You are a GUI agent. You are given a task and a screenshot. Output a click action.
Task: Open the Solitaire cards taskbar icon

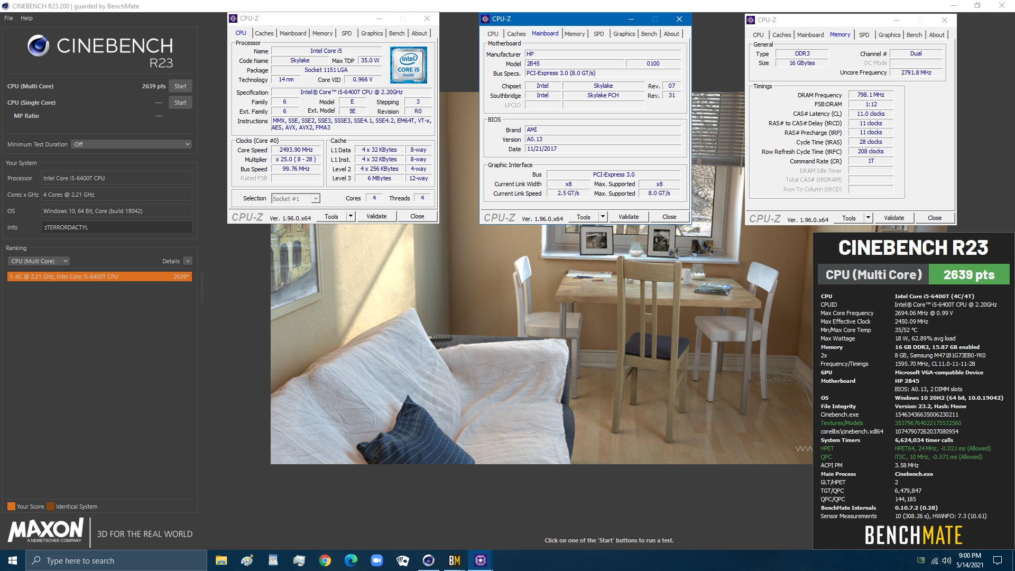click(x=403, y=560)
